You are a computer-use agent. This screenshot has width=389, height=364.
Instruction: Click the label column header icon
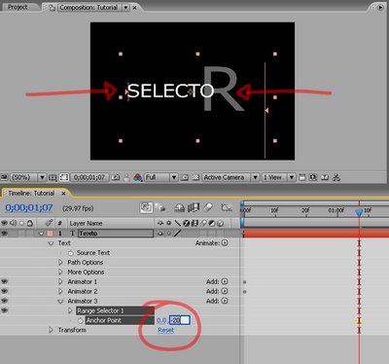(x=49, y=223)
